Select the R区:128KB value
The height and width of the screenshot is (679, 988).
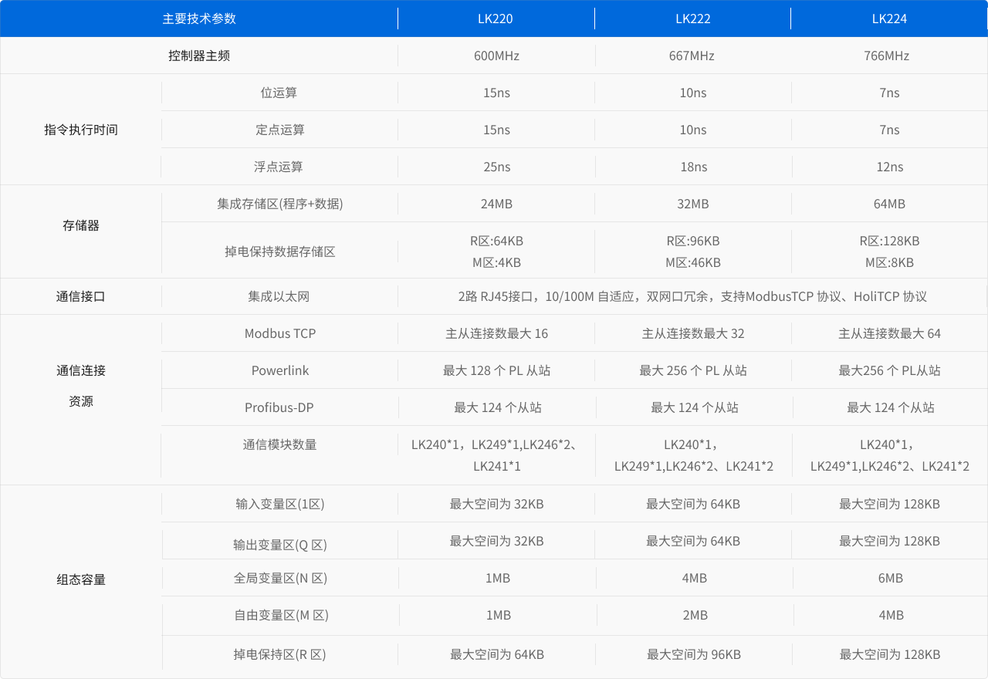(889, 241)
